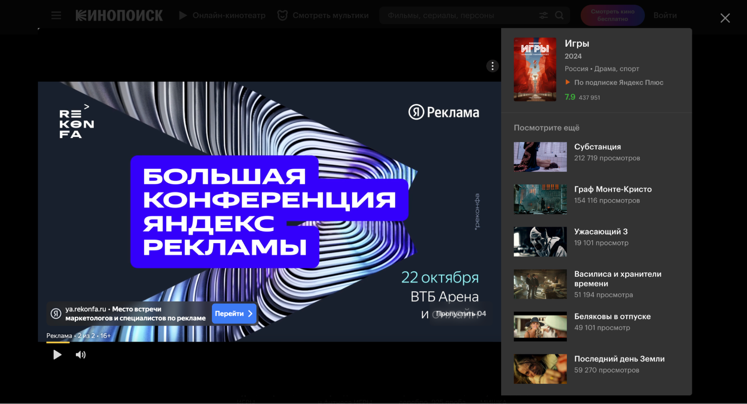Mute the ad video sound
This screenshot has height=404, width=747.
click(81, 354)
